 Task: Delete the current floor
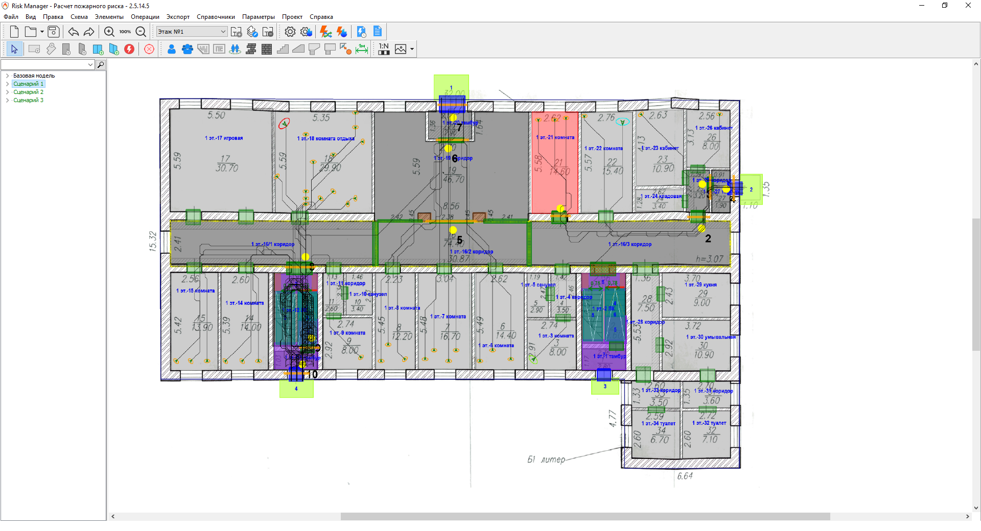pos(268,32)
